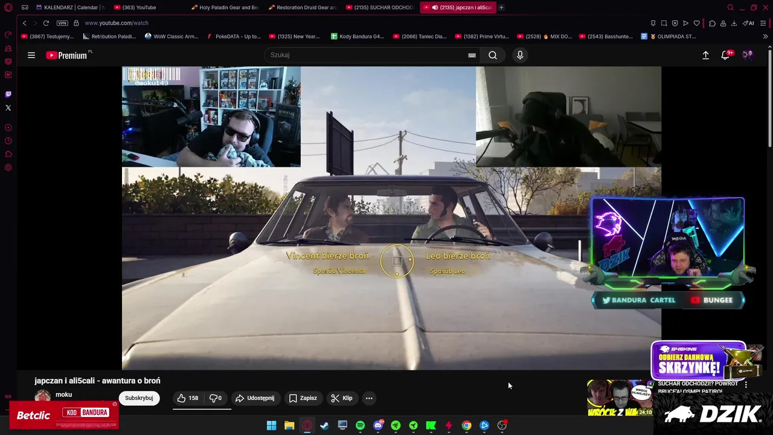Open GX Control speedometer sidebar icon
This screenshot has height=435, width=773.
pos(8,34)
